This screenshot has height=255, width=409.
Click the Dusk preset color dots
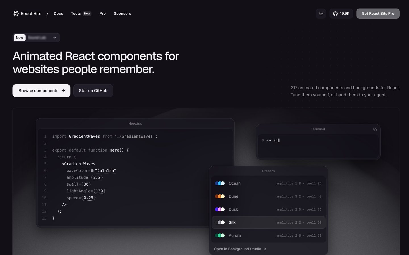click(x=220, y=209)
